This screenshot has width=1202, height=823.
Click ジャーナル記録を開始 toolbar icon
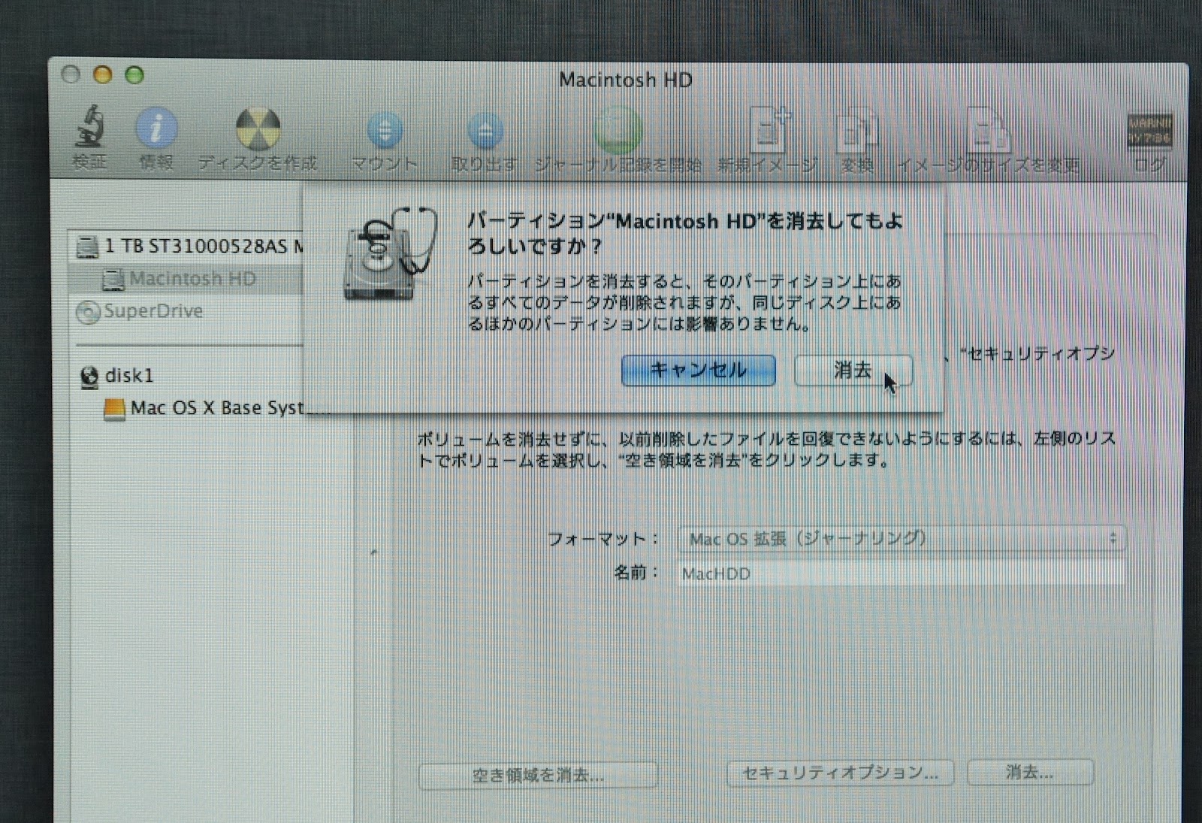tap(618, 130)
